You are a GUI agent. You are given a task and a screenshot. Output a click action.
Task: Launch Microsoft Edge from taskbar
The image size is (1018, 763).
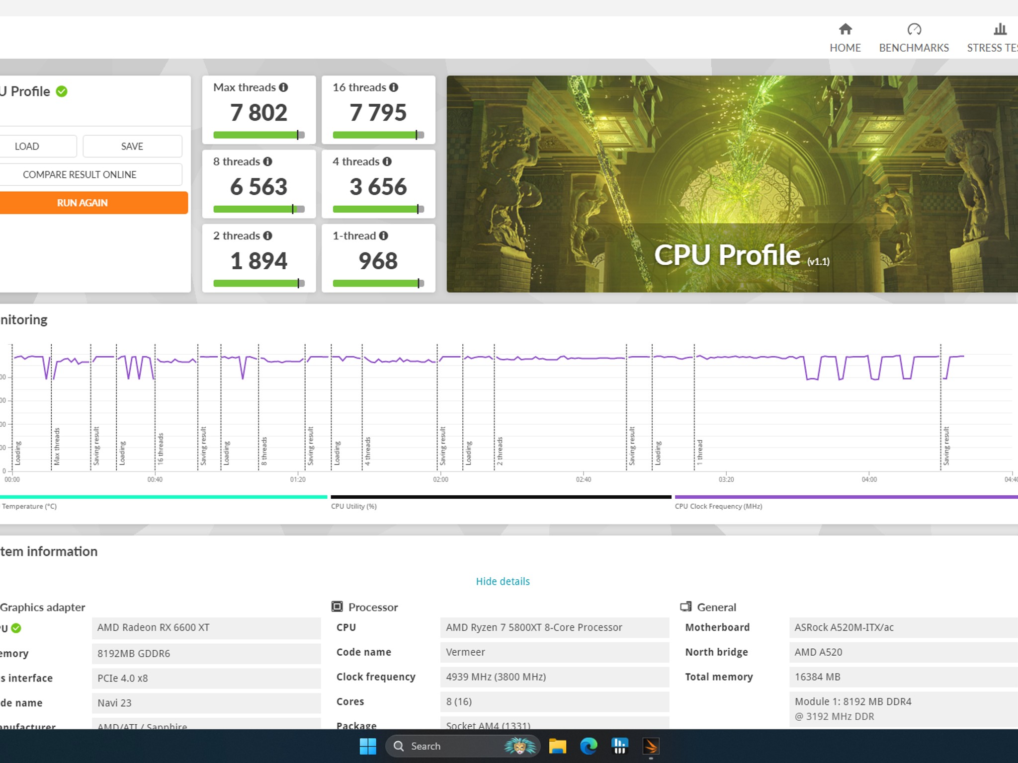click(x=589, y=746)
